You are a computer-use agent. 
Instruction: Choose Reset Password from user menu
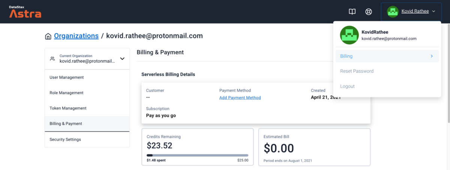coord(357,71)
